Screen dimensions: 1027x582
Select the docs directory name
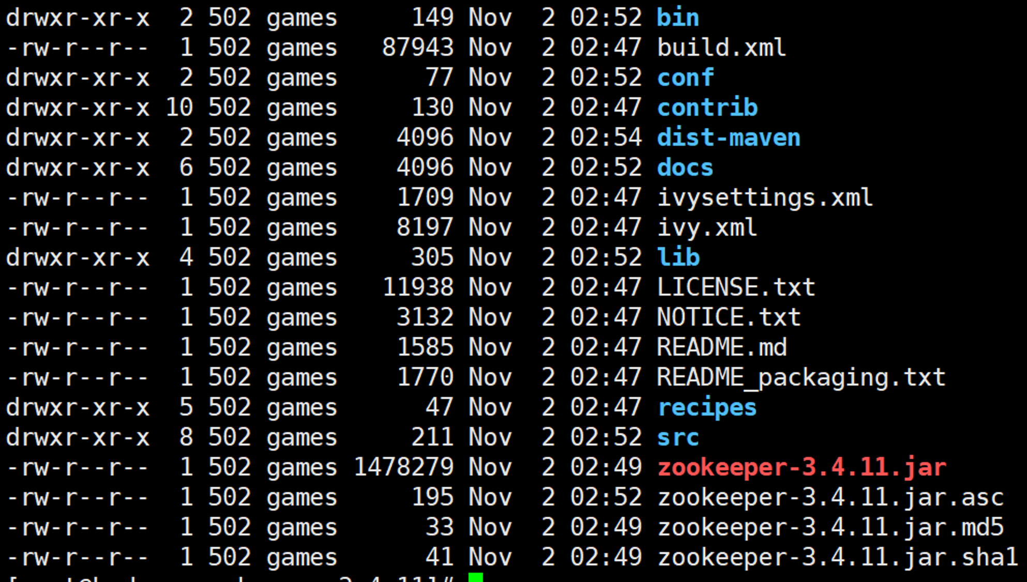pos(685,167)
